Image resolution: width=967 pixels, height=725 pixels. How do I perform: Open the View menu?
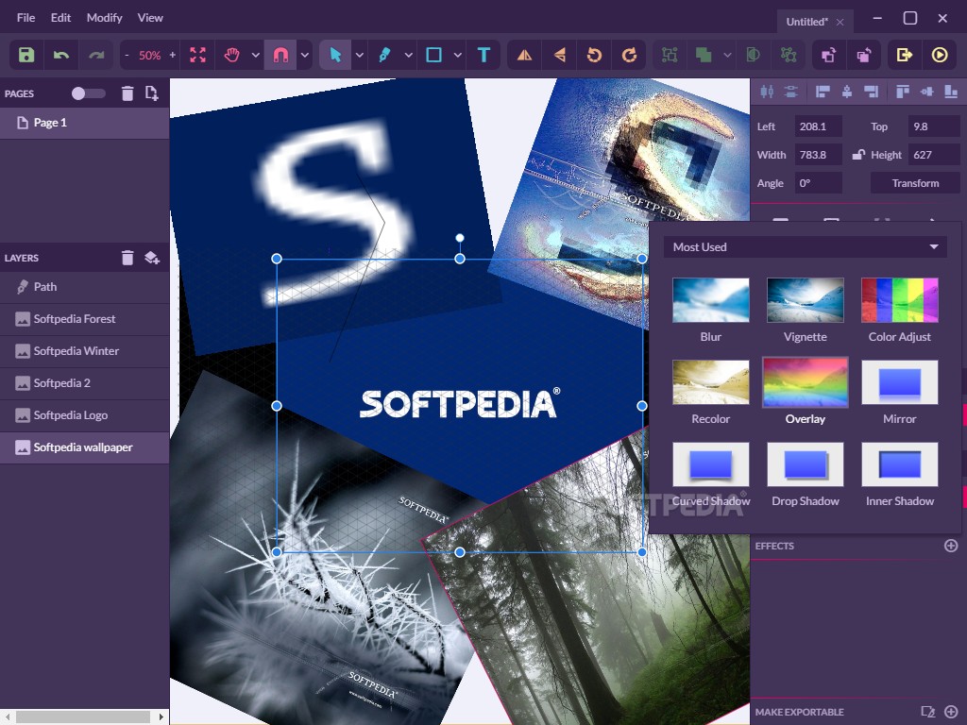coord(150,18)
